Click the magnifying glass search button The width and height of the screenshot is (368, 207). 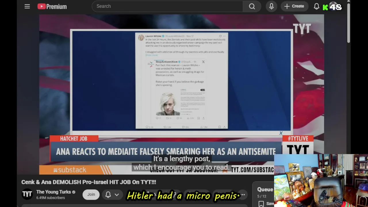252,6
